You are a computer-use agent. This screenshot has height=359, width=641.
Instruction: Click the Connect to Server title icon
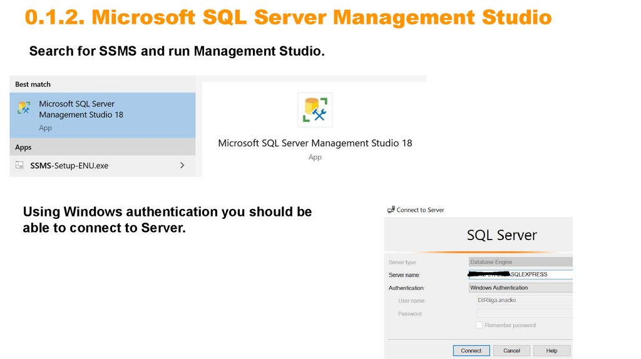(391, 210)
